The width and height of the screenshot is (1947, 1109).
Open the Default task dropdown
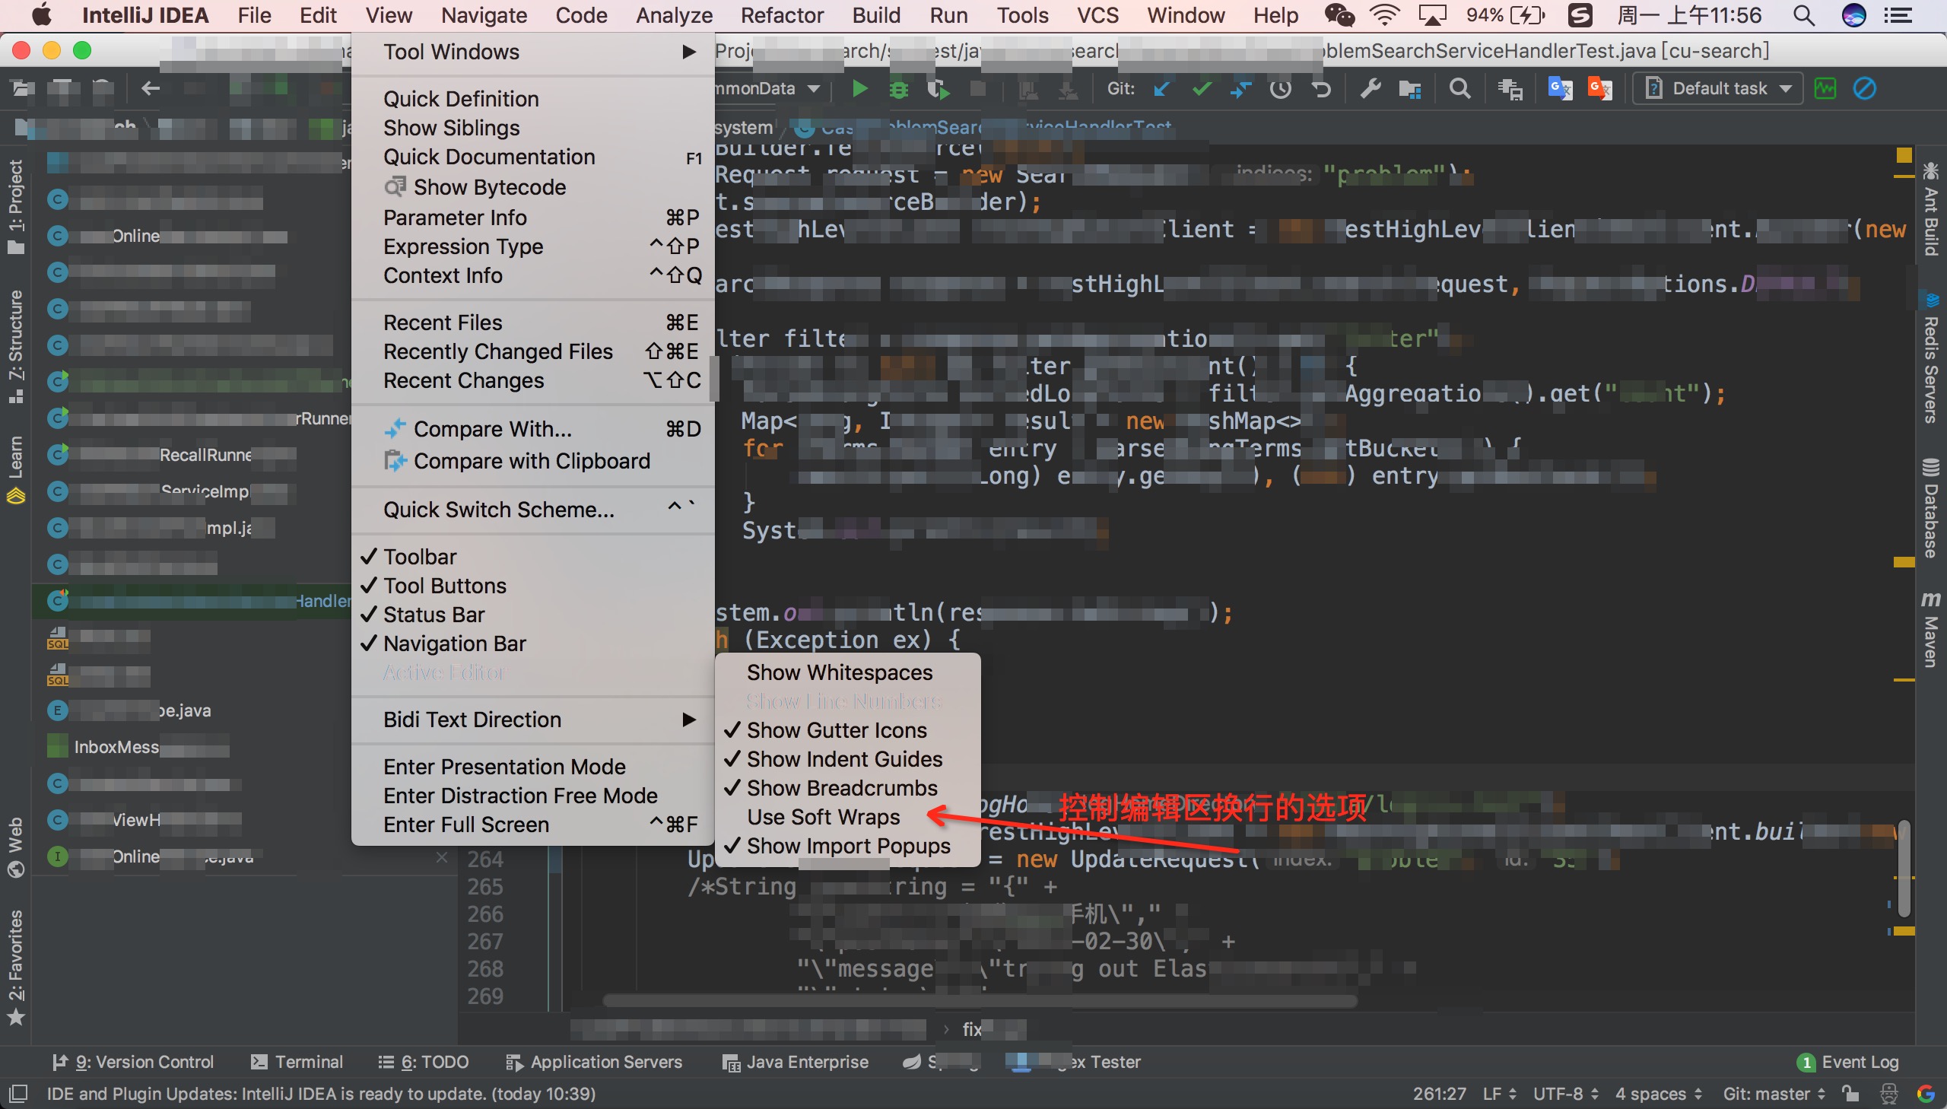click(x=1719, y=88)
